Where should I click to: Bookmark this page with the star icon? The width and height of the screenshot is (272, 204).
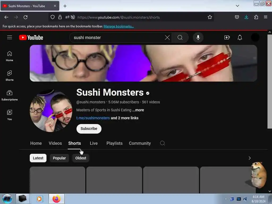(210, 17)
